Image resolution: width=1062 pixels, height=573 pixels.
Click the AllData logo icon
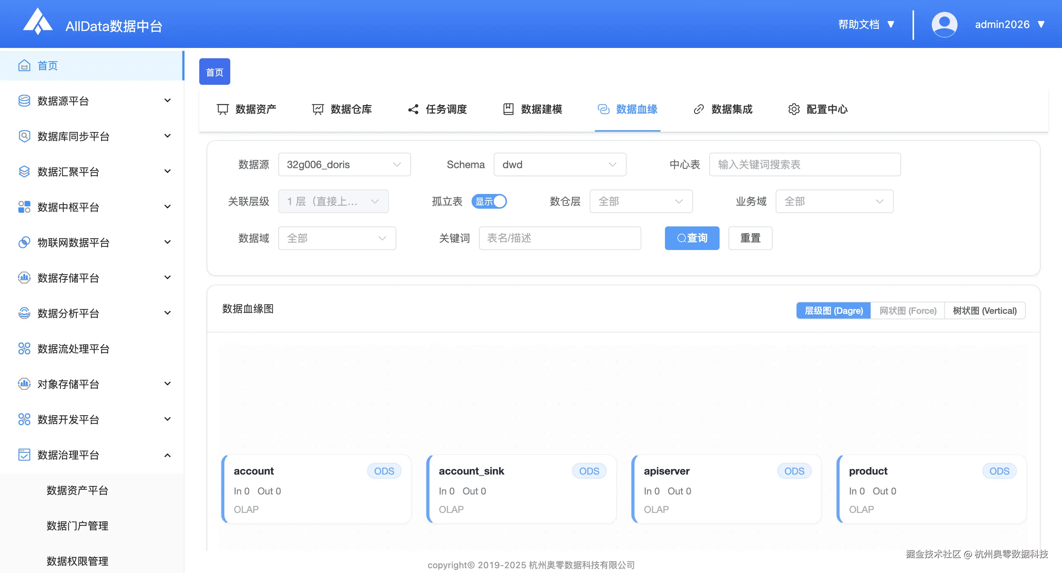pyautogui.click(x=38, y=22)
